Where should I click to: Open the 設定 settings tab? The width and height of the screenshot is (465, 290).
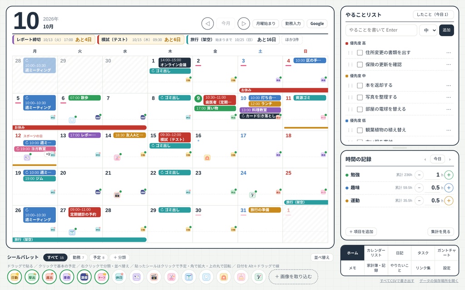point(446,268)
